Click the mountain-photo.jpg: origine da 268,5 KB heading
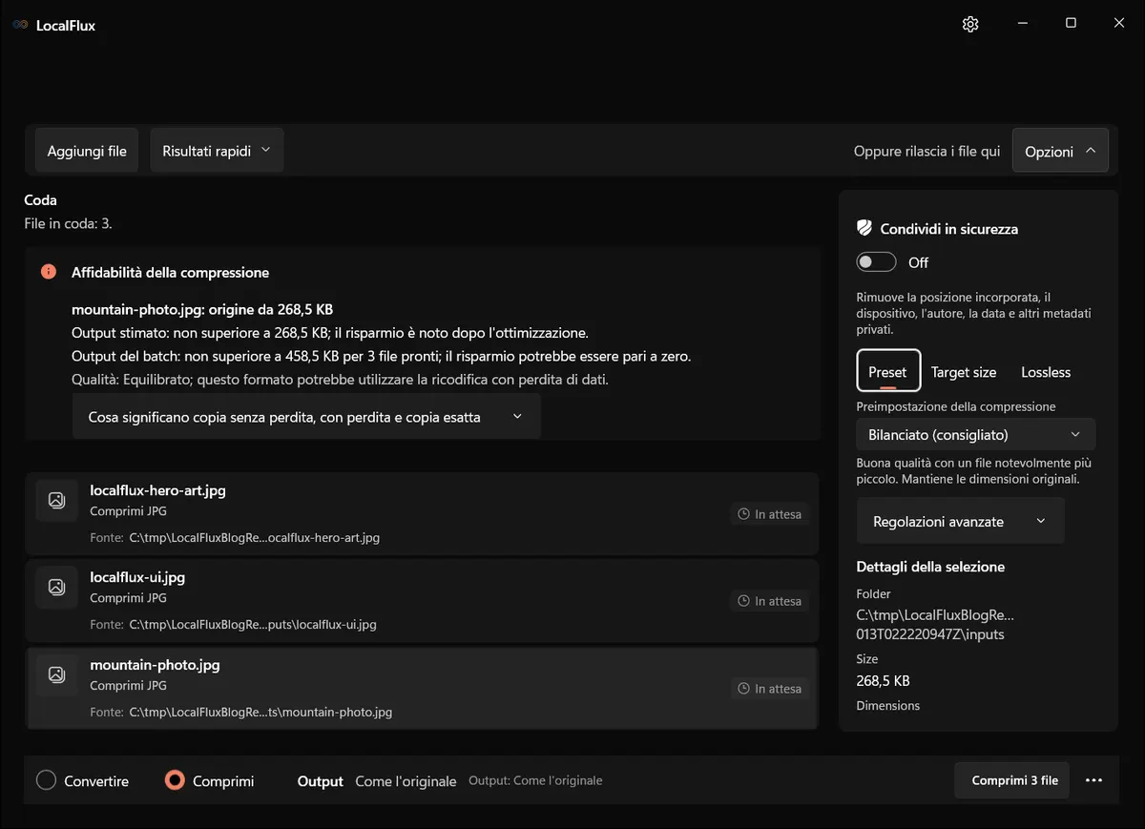The width and height of the screenshot is (1145, 829). point(202,309)
